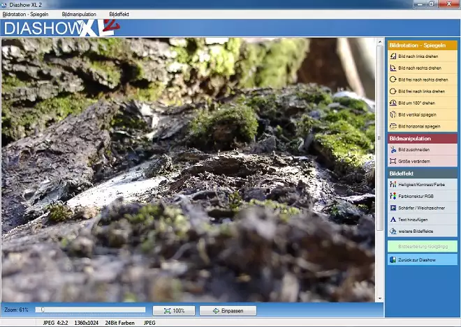The height and width of the screenshot is (327, 461).
Task: Click the horizontal mirror icon 'Bild horizontal spiegeln'
Action: click(393, 126)
